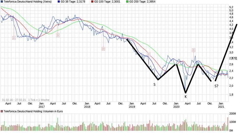
Task: Click the Telefonica Deutschland Holding (Xetra) legend swatch
Action: tap(2, 2)
